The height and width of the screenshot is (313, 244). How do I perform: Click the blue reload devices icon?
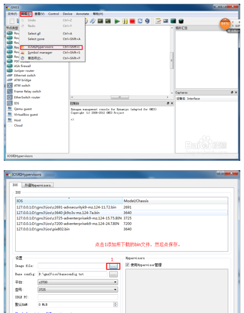[x=140, y=21]
